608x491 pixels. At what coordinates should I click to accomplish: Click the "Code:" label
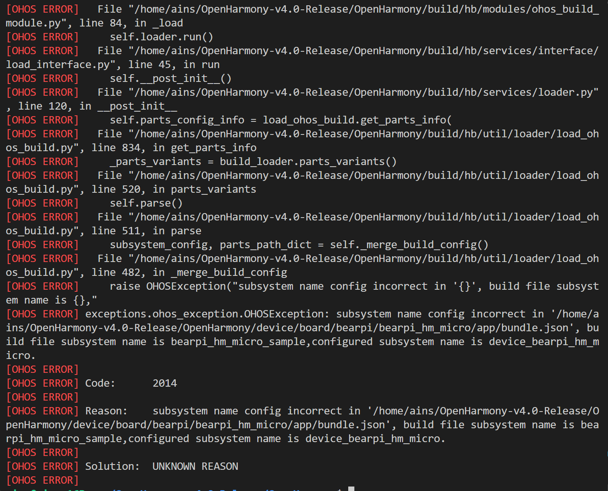tap(100, 383)
